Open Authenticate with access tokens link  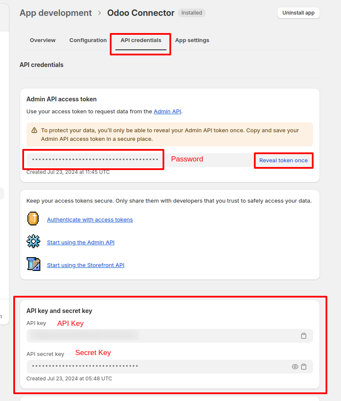90,220
